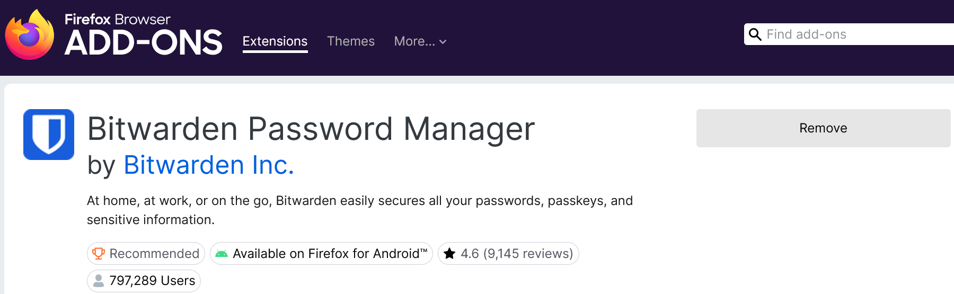Click the Firefox Browser ADD-ONS wordmark
This screenshot has height=294, width=954.
click(143, 36)
